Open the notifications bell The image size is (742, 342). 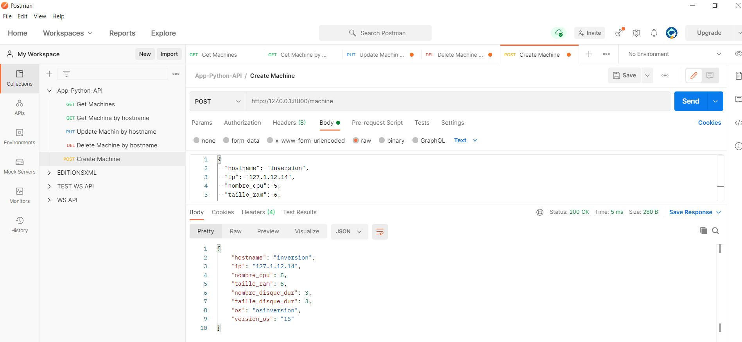click(654, 33)
